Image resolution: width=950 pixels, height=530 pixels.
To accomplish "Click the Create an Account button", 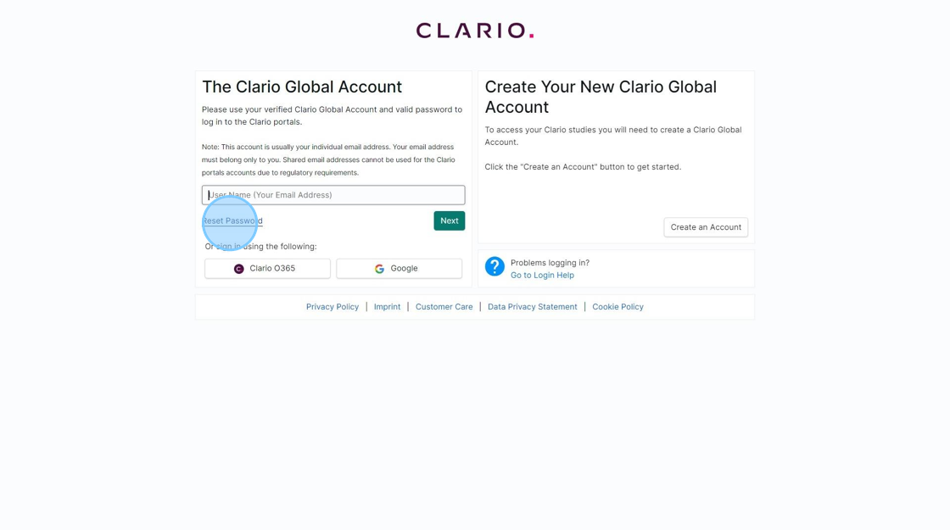I will point(706,227).
